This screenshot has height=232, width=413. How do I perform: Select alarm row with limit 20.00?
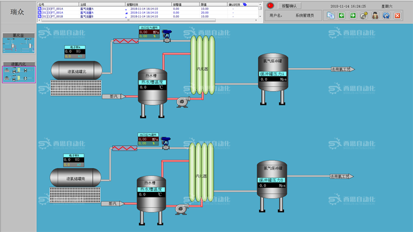pyautogui.click(x=148, y=12)
